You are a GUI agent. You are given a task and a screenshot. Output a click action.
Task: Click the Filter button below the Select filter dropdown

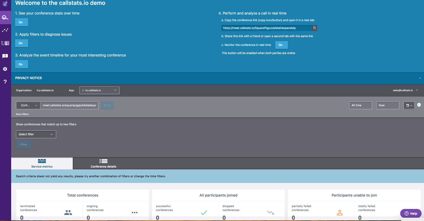point(24,145)
